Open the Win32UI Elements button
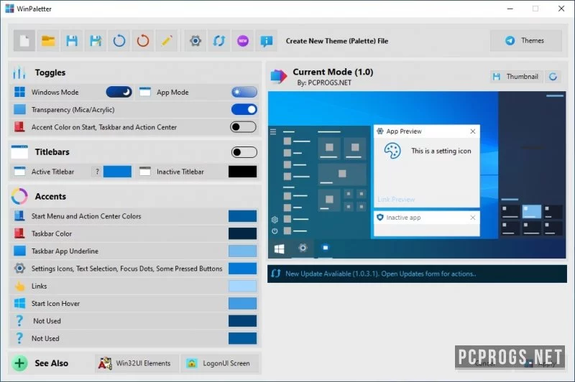 tap(137, 363)
